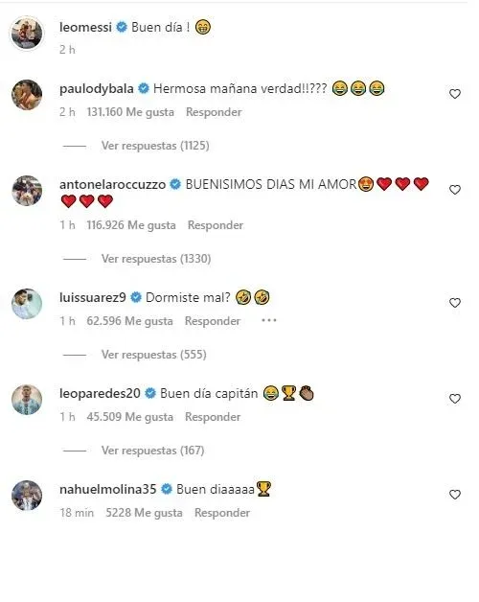Like antonelaroccuzzo's comment heart icon
Viewport: 479px width, 602px height.
pos(455,190)
